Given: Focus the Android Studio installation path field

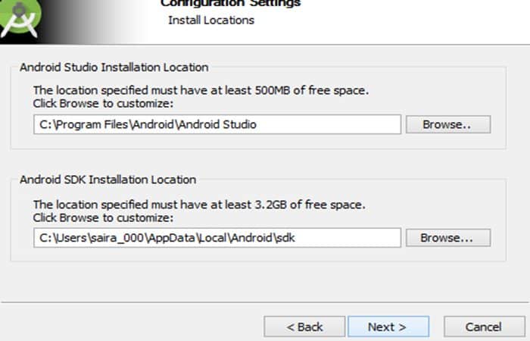Looking at the screenshot, I should coord(217,124).
